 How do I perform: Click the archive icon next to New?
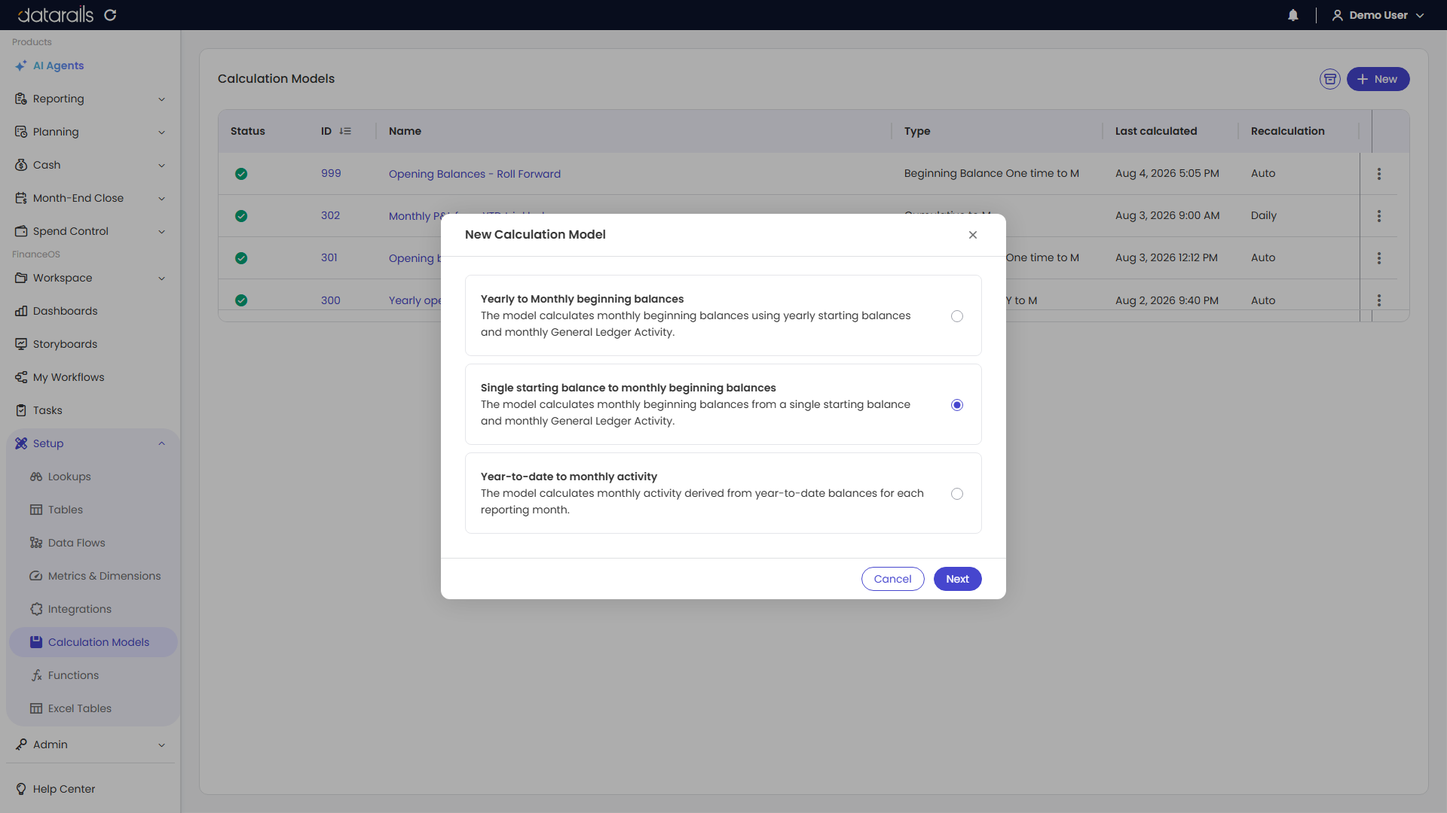point(1330,79)
